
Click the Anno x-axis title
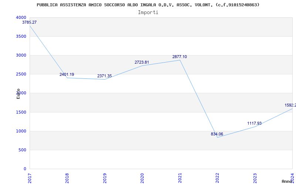click(287, 181)
